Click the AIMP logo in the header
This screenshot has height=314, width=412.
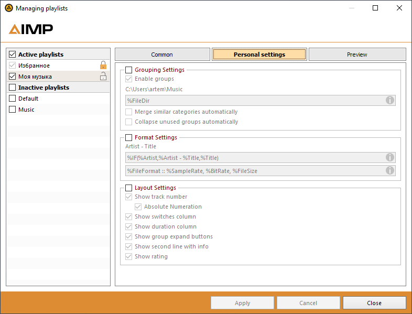tap(31, 29)
